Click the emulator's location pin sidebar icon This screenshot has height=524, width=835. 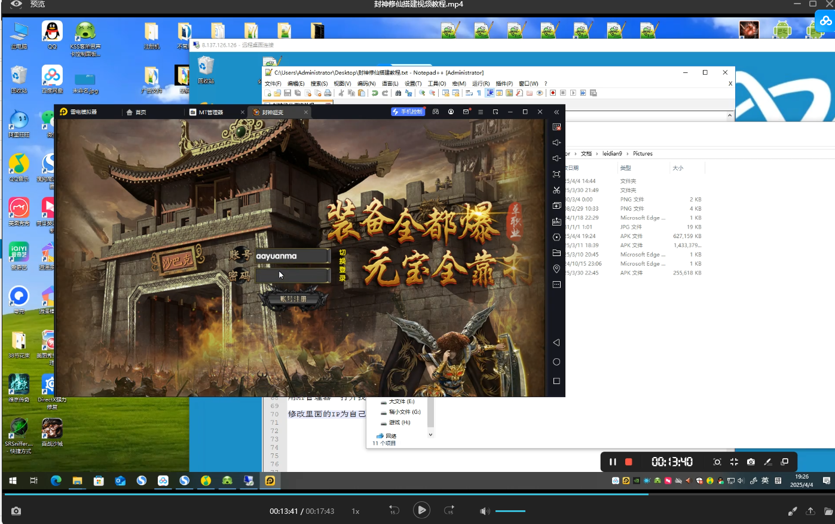pos(556,269)
